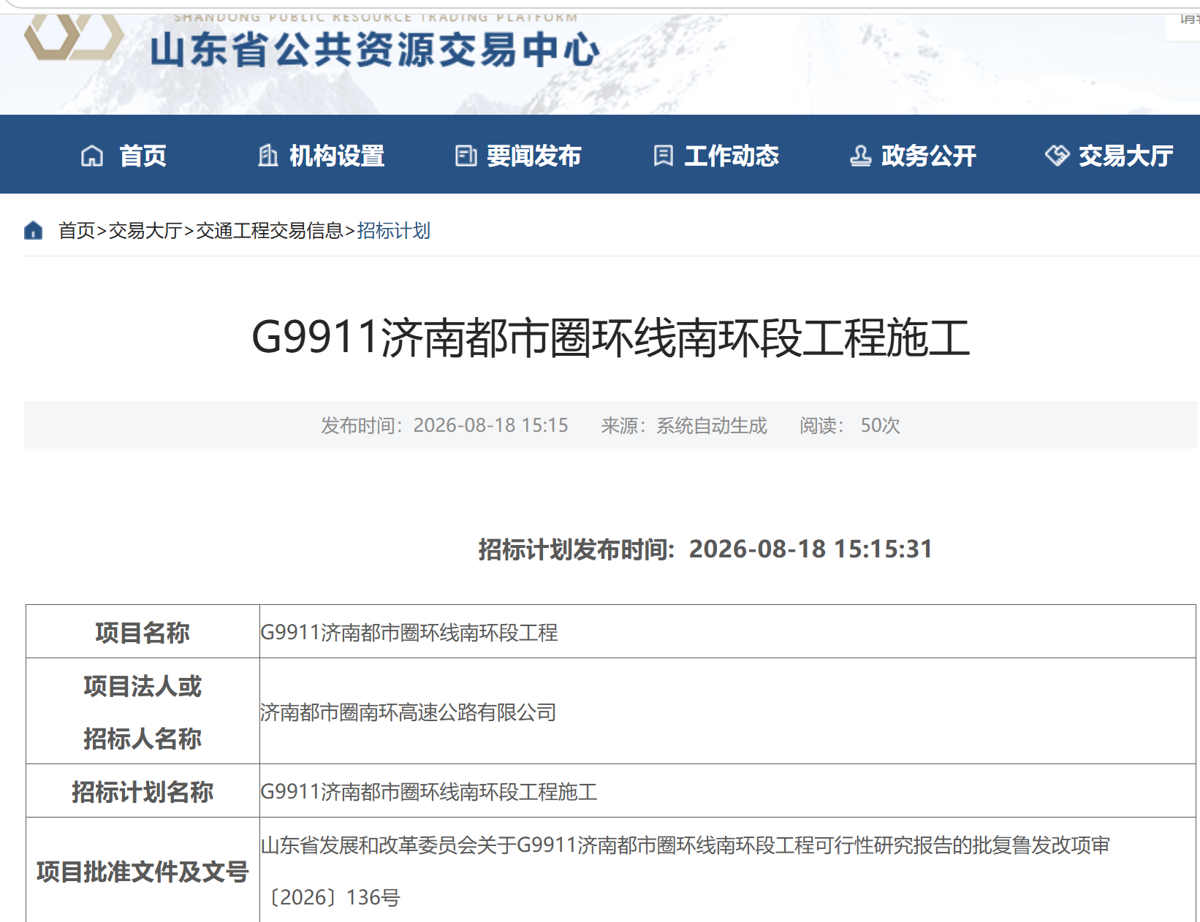
Task: Click the page heading G9911济南都市圈环线南环段工程施工
Action: [x=611, y=338]
